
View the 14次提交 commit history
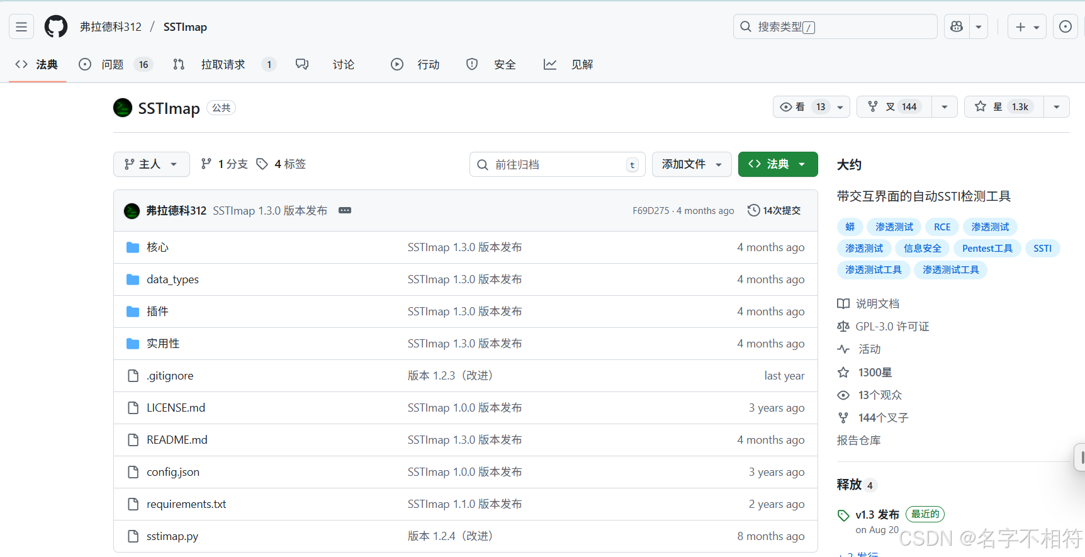click(774, 210)
